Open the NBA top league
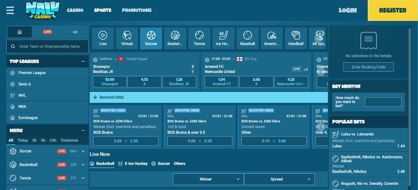Viewport: 418px width, 190px height. click(47, 106)
